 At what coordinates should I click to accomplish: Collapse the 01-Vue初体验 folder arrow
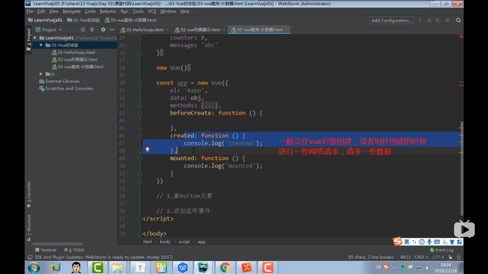pos(41,45)
